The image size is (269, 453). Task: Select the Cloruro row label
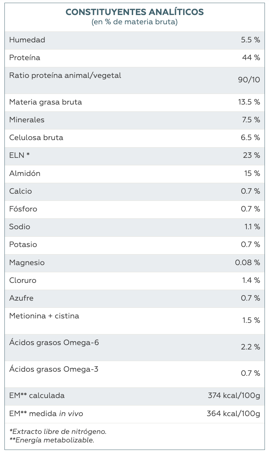pyautogui.click(x=23, y=280)
